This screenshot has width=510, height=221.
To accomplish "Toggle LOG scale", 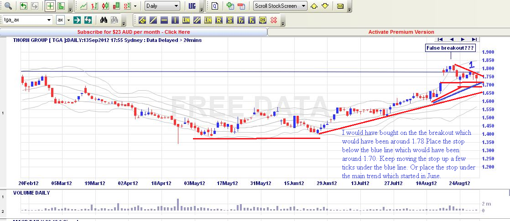I will 192,6.
